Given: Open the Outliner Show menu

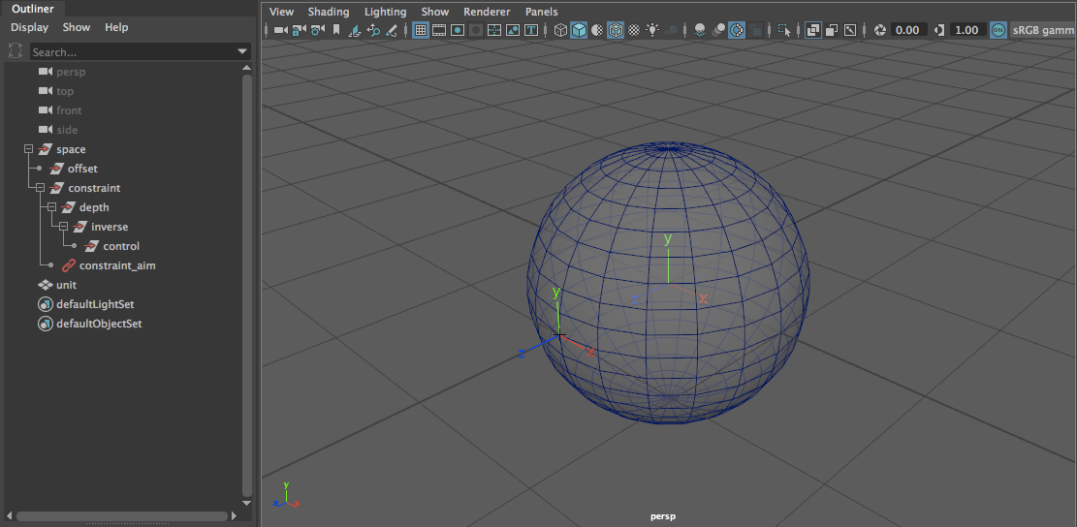Looking at the screenshot, I should 77,27.
